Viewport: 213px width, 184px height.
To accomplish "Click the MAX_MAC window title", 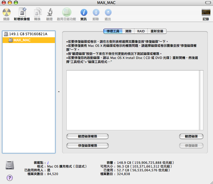I will [106, 3].
